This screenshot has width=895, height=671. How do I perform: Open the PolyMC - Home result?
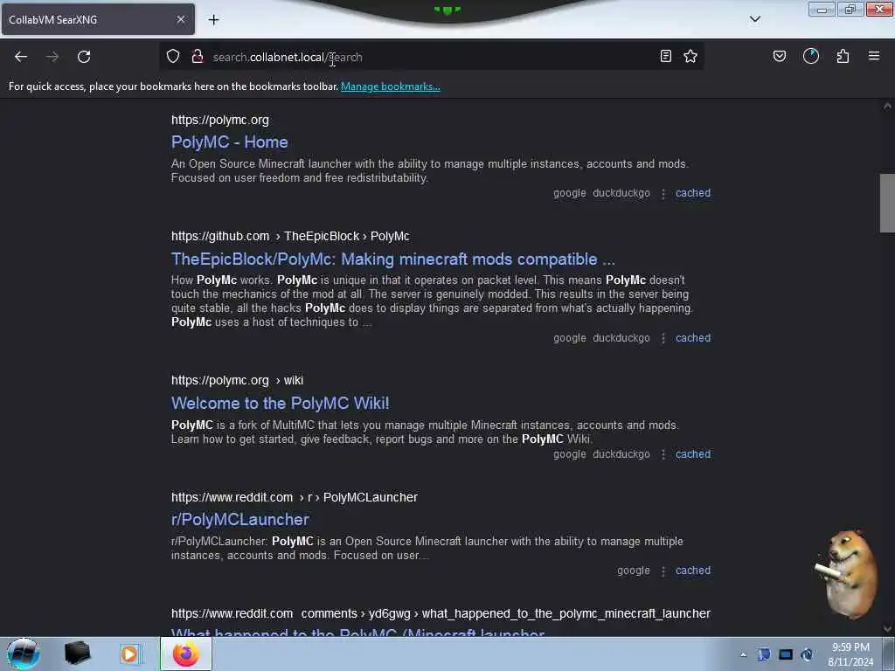click(230, 142)
